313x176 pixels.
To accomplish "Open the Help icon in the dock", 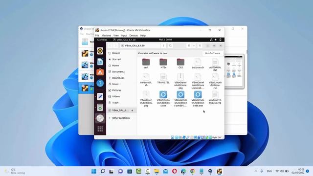I will tap(100, 83).
